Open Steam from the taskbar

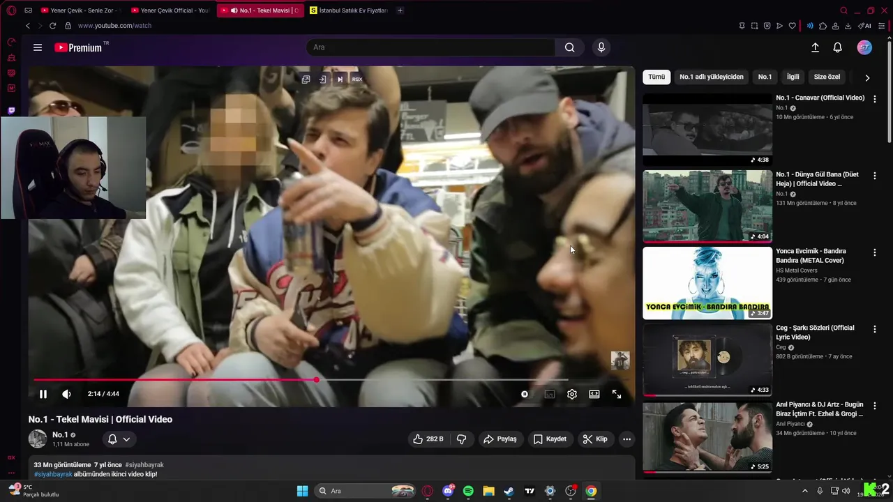tap(509, 491)
